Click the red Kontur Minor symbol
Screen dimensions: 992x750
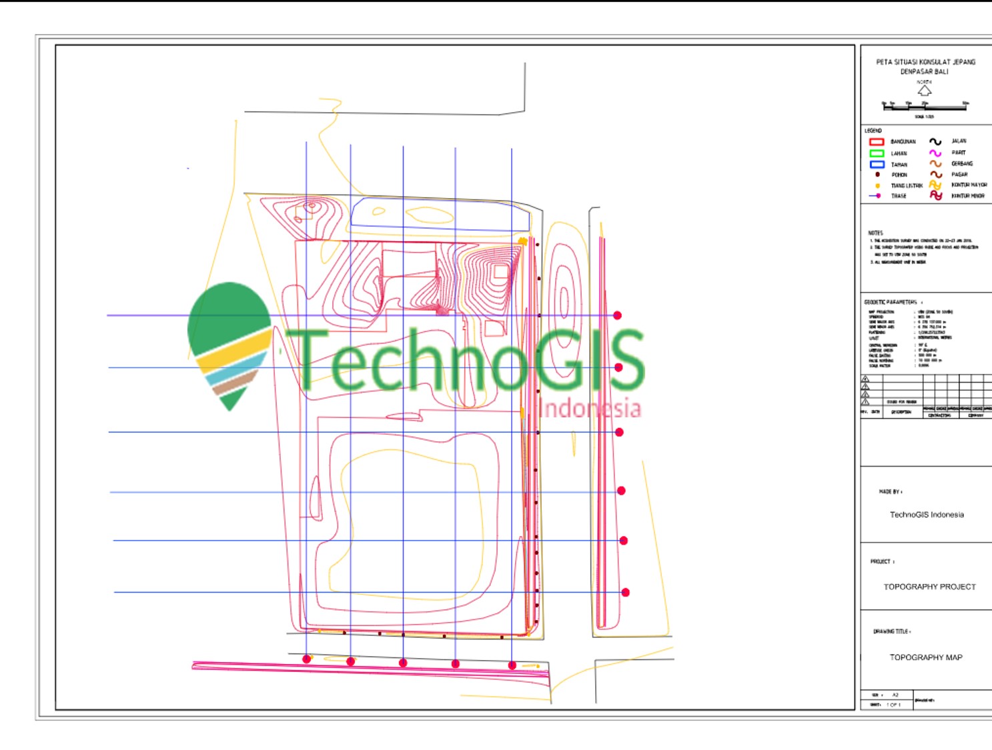tap(936, 195)
